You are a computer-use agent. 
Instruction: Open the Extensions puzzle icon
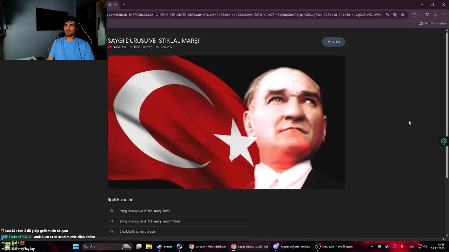(x=415, y=15)
